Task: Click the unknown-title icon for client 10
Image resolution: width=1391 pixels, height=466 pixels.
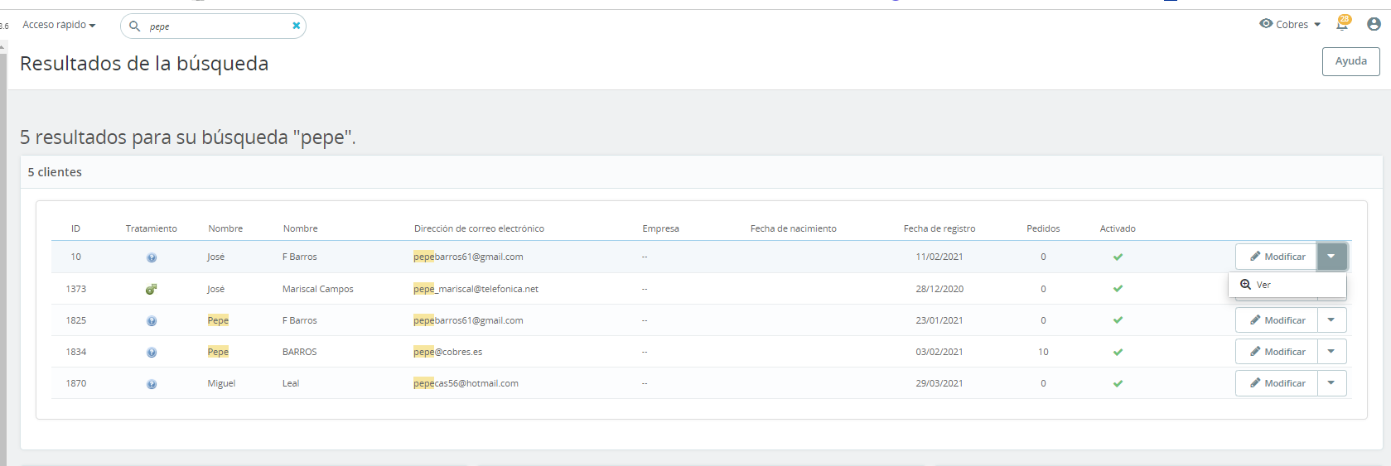Action: (x=152, y=257)
